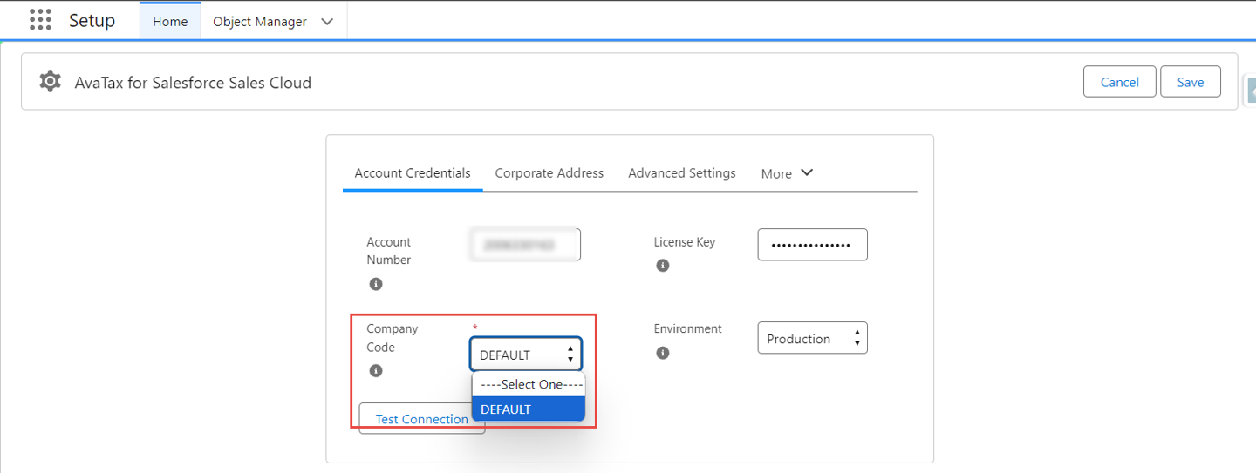Choose the DEFAULT option in list
Viewport: 1256px width, 473px height.
tap(529, 409)
